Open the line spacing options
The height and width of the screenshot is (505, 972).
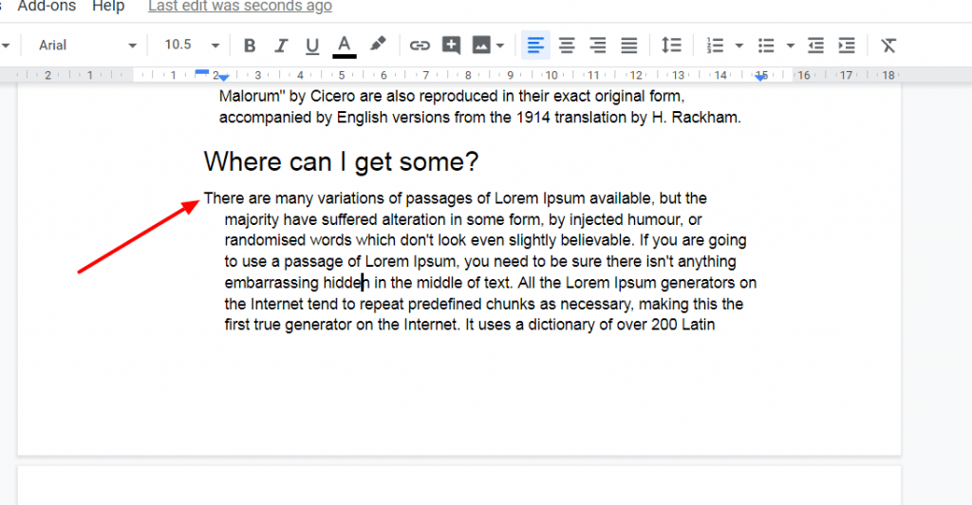click(x=671, y=46)
